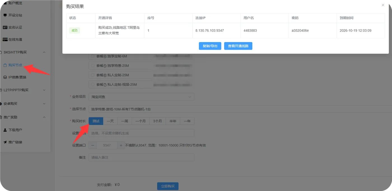Choose 半年 purchase duration
This screenshot has width=392, height=191.
(x=173, y=121)
